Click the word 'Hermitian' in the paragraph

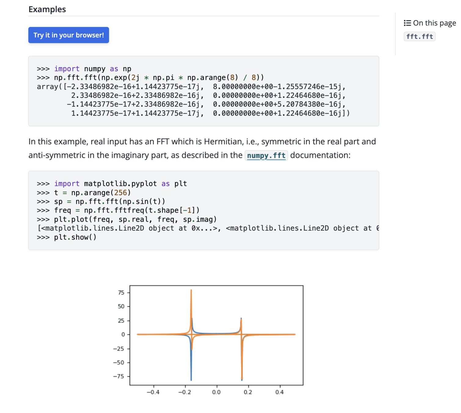point(224,142)
